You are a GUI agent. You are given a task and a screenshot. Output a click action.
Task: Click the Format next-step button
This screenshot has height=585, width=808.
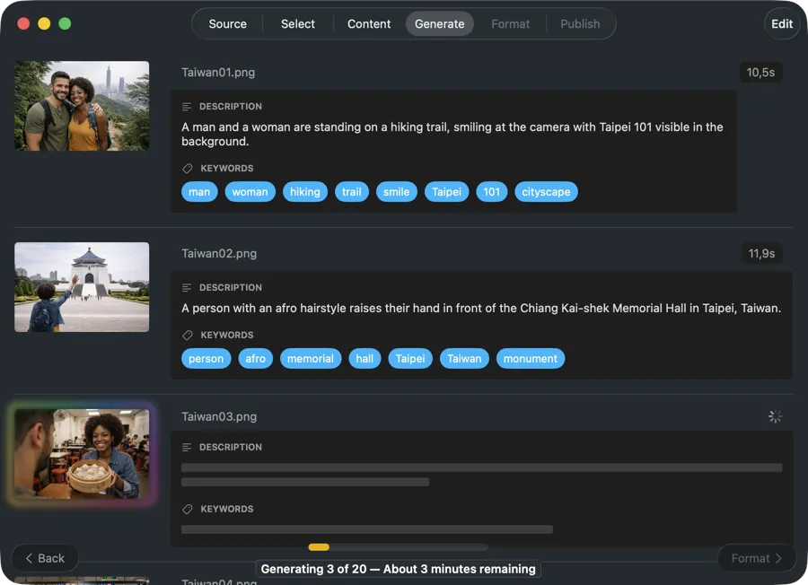[x=756, y=558]
